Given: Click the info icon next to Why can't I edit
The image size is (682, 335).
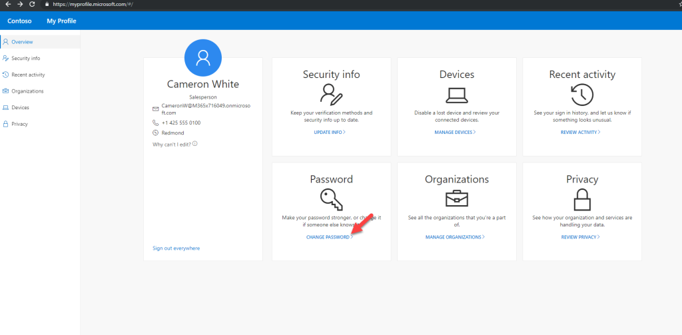Looking at the screenshot, I should (195, 144).
